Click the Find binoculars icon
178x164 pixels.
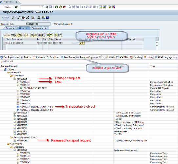click(39, 35)
